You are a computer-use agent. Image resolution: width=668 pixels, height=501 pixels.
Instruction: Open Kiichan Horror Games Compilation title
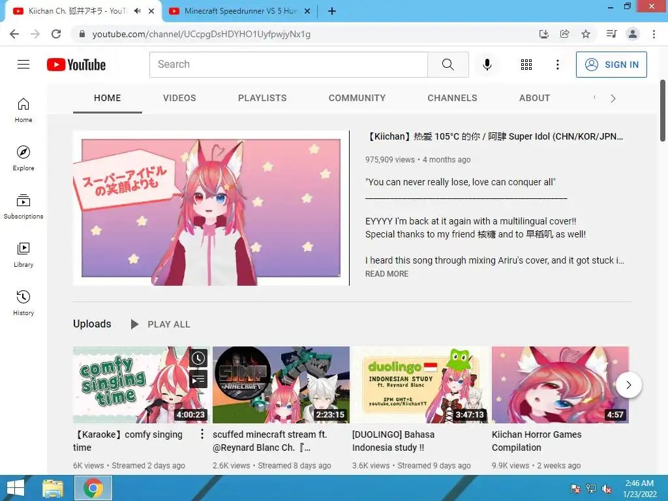click(x=537, y=441)
